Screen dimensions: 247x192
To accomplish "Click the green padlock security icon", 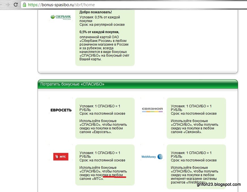I will (x=24, y=5).
